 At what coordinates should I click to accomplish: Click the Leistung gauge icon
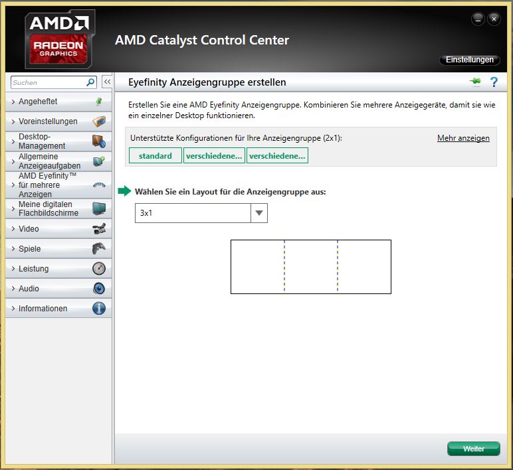pyautogui.click(x=99, y=269)
